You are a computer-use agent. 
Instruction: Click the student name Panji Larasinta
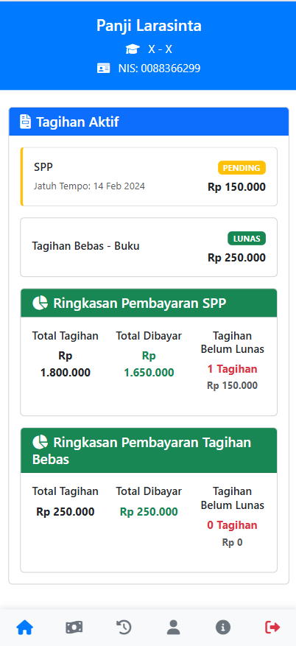pyautogui.click(x=149, y=26)
